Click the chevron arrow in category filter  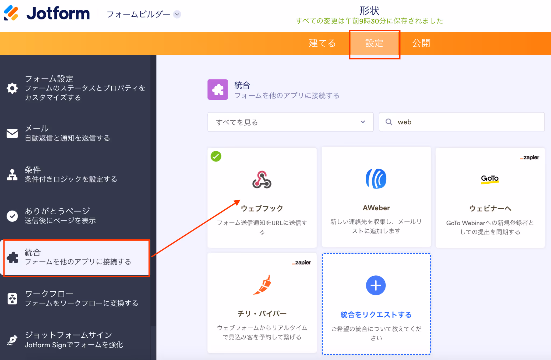click(x=363, y=122)
